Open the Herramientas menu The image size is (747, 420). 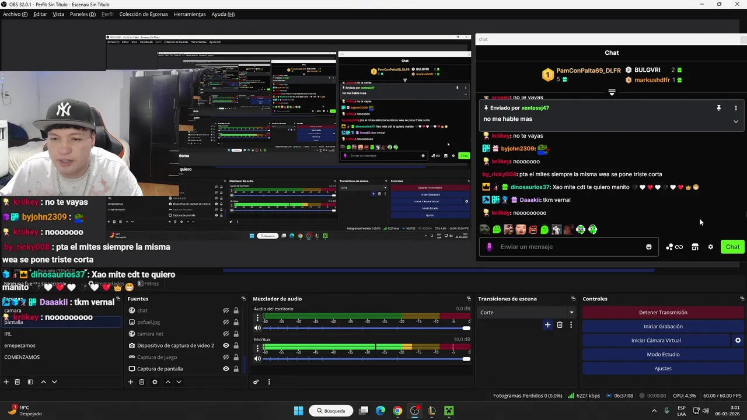point(190,14)
